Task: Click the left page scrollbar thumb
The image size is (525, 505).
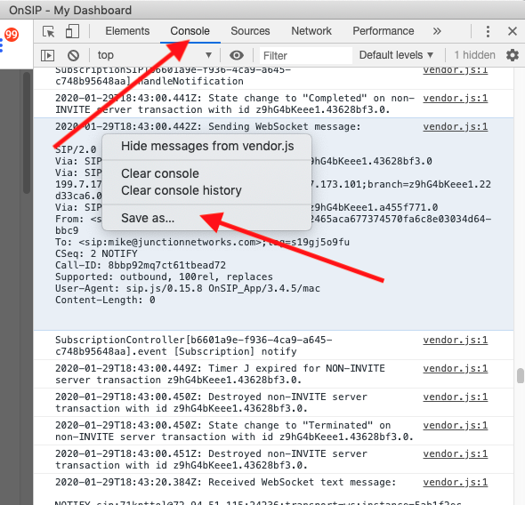Action: (27, 132)
